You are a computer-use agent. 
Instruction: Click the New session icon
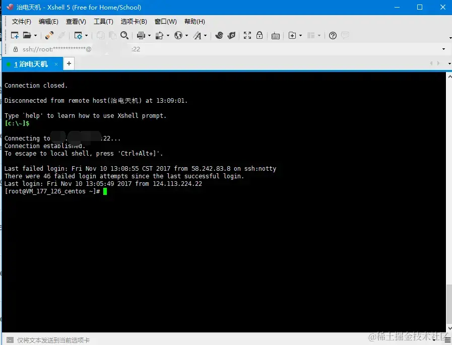point(15,35)
